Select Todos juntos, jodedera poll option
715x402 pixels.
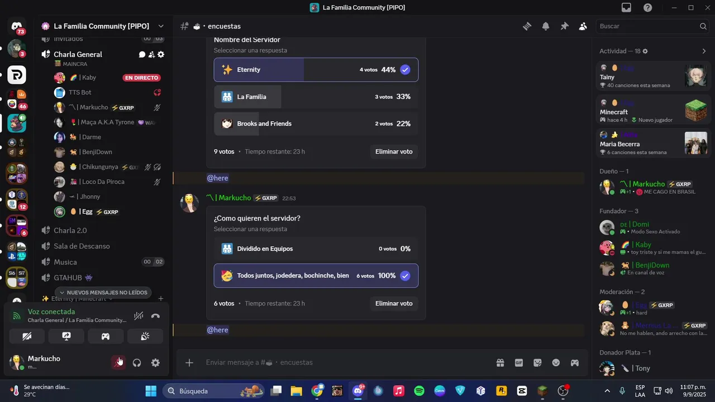pos(316,276)
